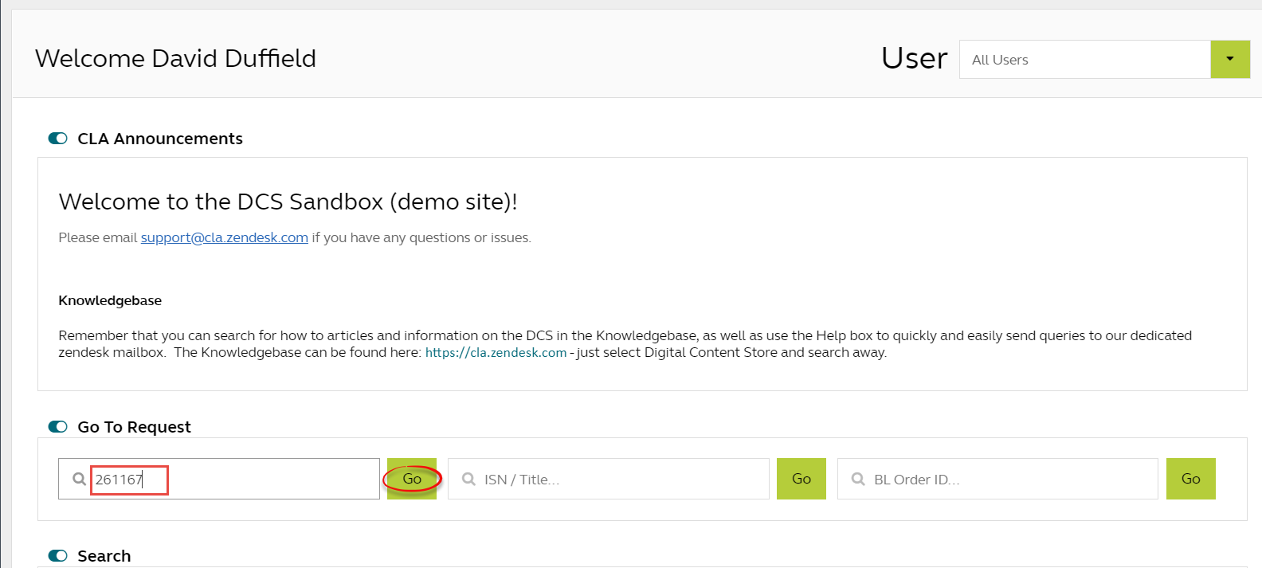
Task: Toggle the CLA Announcements switch
Action: coord(58,139)
